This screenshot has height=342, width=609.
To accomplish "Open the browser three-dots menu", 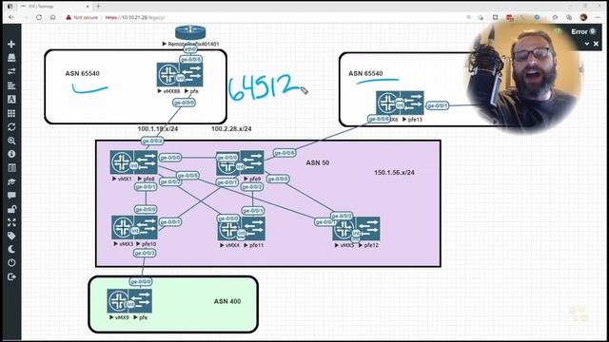I will (598, 17).
